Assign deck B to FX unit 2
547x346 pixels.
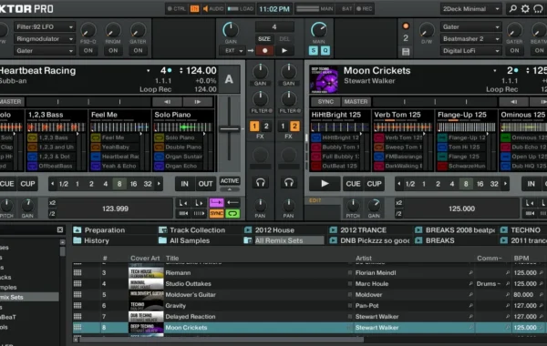[294, 127]
